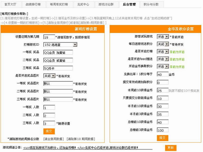Click the 本月前10获得金币 field
Screen dimensions: 203x152
click(x=163, y=106)
